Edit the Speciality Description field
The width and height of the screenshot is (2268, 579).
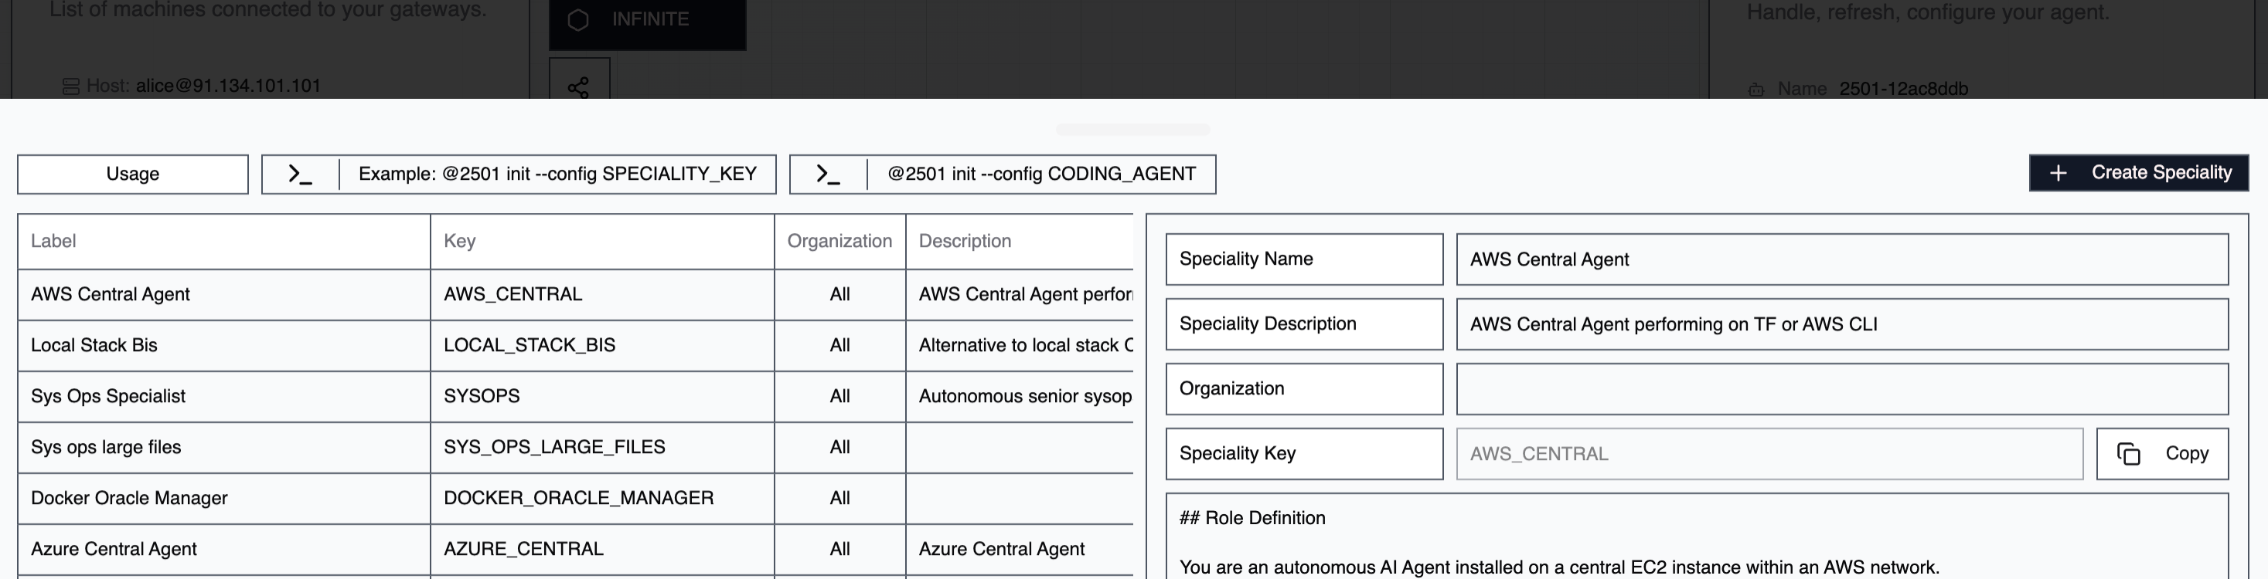(x=1842, y=325)
